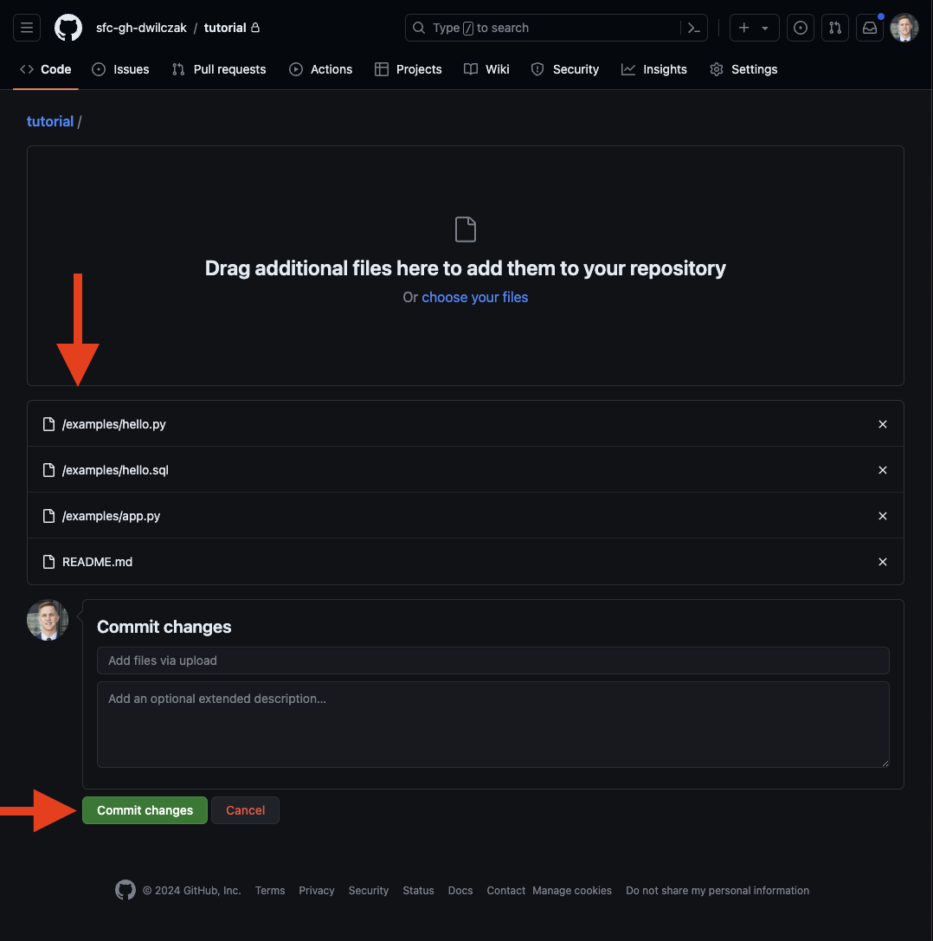Open the Settings tab
Image resolution: width=933 pixels, height=941 pixels.
coord(744,69)
